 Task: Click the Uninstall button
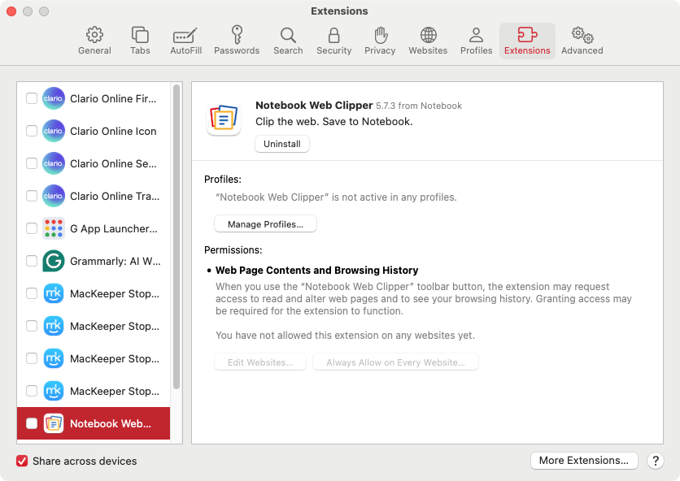pyautogui.click(x=281, y=144)
